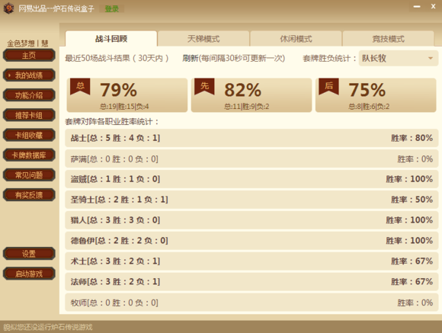This screenshot has height=333, width=442.
Task: Open the 队长牧 deck dropdown
Action: tap(399, 59)
